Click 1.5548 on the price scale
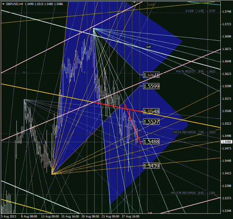 click(227, 111)
